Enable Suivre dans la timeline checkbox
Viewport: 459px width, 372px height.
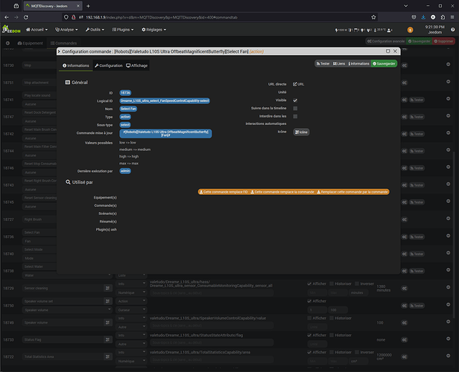[296, 108]
